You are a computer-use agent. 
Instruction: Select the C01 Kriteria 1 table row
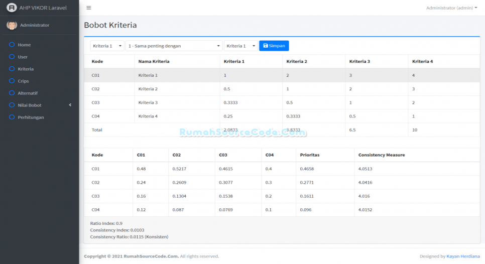click(x=282, y=75)
